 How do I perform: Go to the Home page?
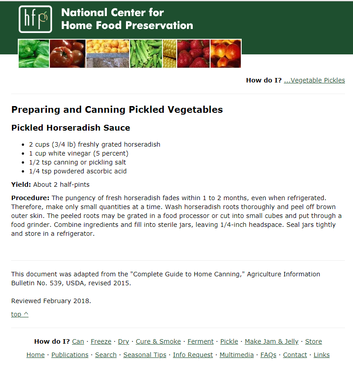(35, 355)
